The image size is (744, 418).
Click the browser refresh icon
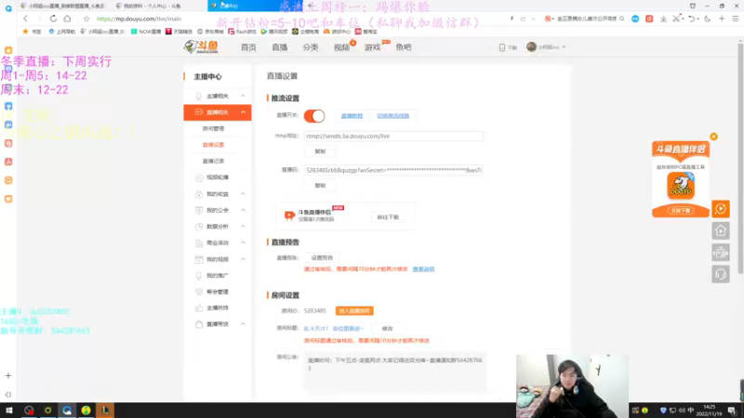pyautogui.click(x=53, y=19)
